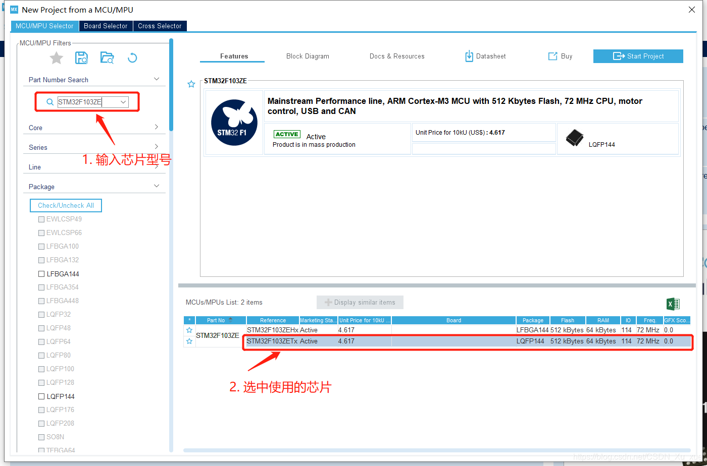This screenshot has height=466, width=707.
Task: Click the STM32 F1 butterfly logo
Action: click(234, 123)
